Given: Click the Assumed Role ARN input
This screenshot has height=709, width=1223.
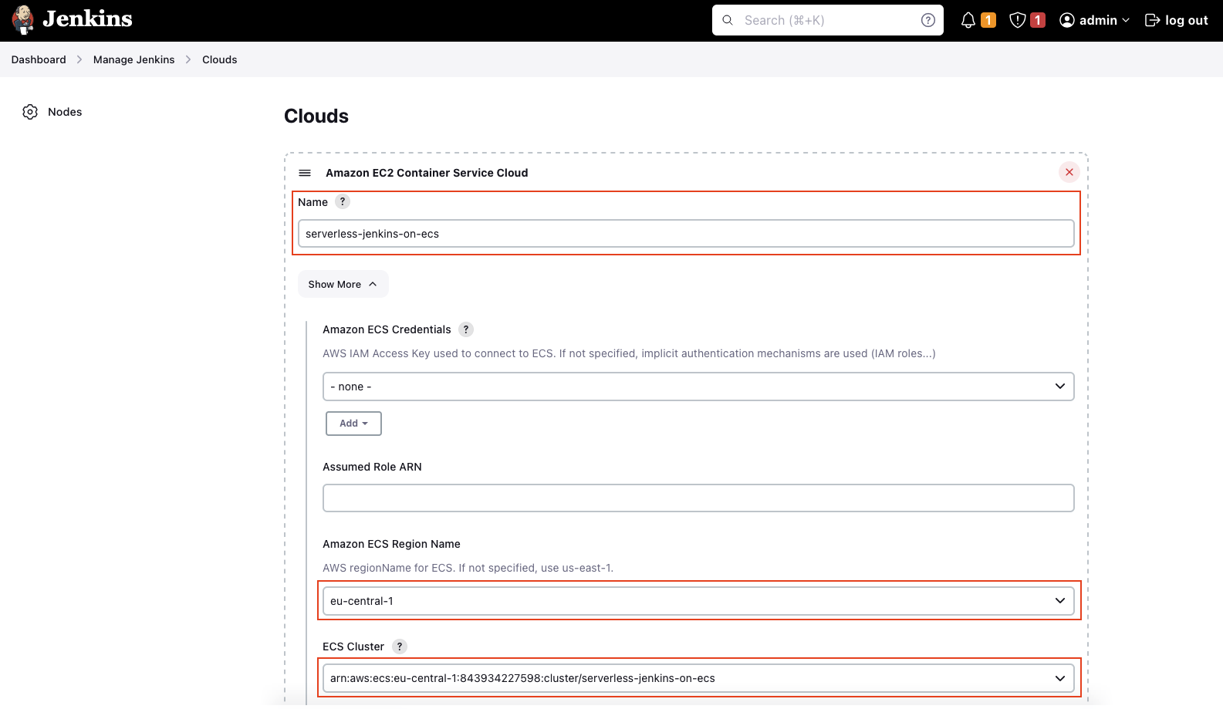Looking at the screenshot, I should pos(698,498).
